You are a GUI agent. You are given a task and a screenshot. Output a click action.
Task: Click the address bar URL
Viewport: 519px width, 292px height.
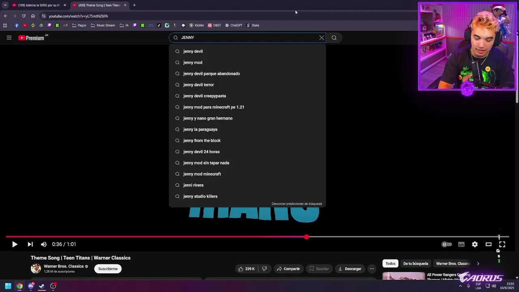78,16
